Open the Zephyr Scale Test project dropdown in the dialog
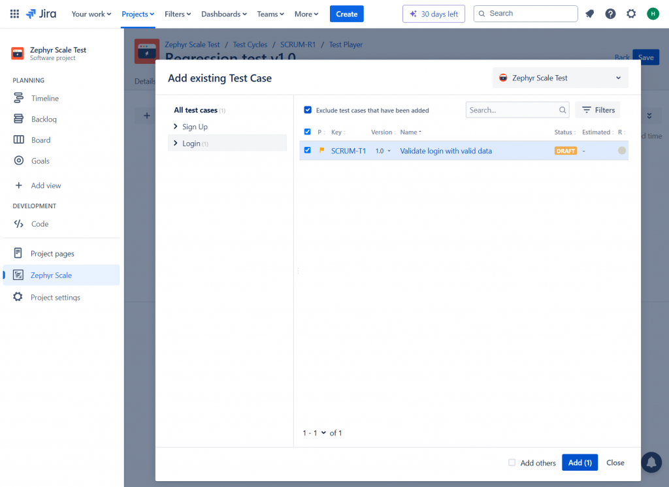Image resolution: width=669 pixels, height=487 pixels. (x=560, y=78)
